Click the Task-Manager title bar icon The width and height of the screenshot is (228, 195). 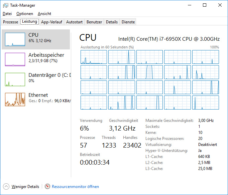(6, 5)
